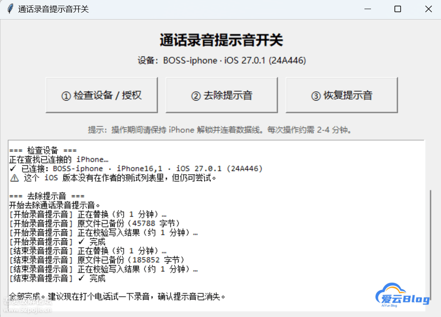Click the feather app icon in title bar
The image size is (441, 317).
click(x=10, y=9)
